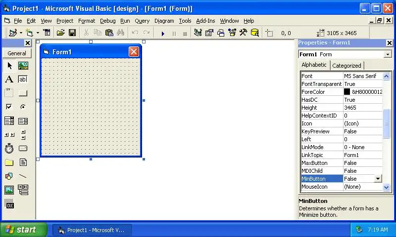
Task: Select the Height property value 3465
Action: (x=363, y=108)
